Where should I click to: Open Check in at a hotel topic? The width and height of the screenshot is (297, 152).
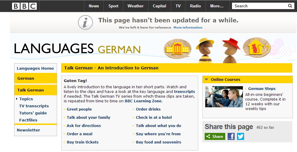pos(154,117)
